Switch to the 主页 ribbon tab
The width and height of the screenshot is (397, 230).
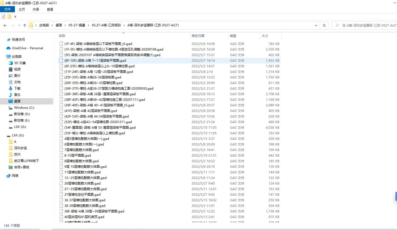point(22,9)
